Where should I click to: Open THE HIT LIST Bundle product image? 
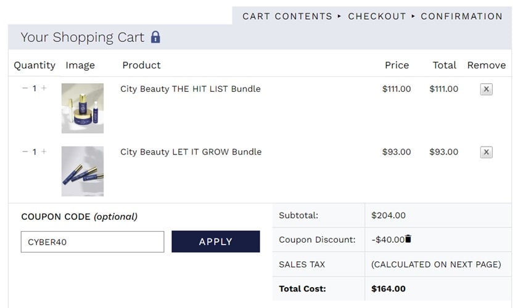pyautogui.click(x=83, y=108)
